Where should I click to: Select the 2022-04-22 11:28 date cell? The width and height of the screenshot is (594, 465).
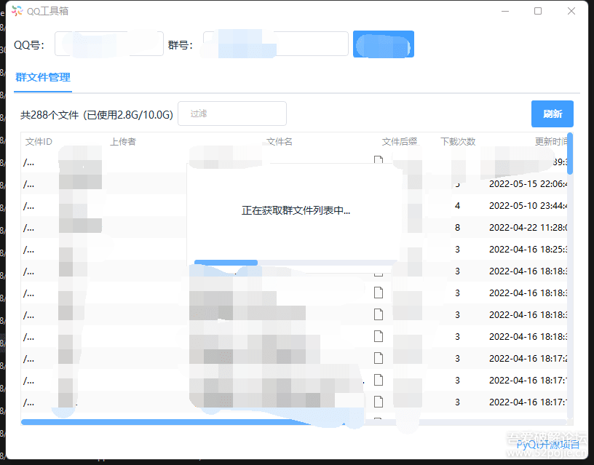(x=528, y=228)
